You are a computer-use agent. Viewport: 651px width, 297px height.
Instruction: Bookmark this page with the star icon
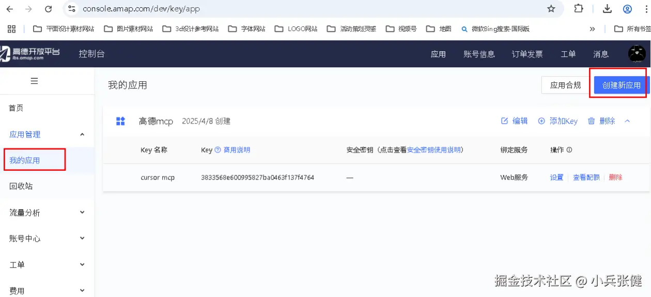[551, 9]
